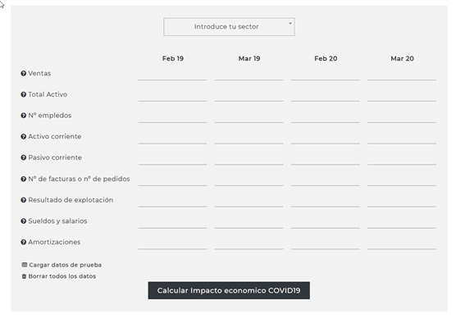This screenshot has height=323, width=465.
Task: Select the Amortizaciones field for Mar 20
Action: pyautogui.click(x=402, y=243)
